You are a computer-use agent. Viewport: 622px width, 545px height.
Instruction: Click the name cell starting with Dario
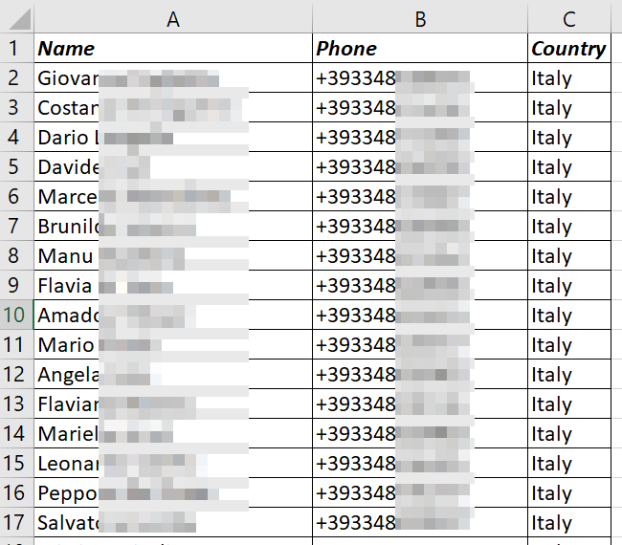(172, 138)
